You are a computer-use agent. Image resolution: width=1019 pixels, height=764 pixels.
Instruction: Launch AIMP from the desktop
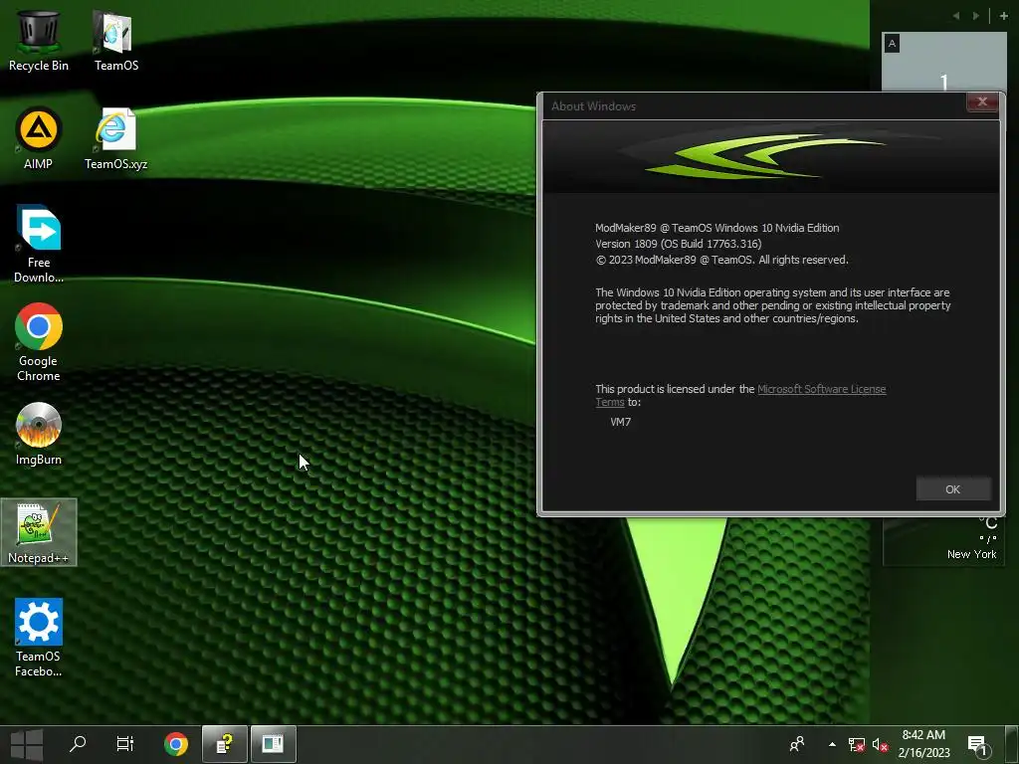coord(39,139)
